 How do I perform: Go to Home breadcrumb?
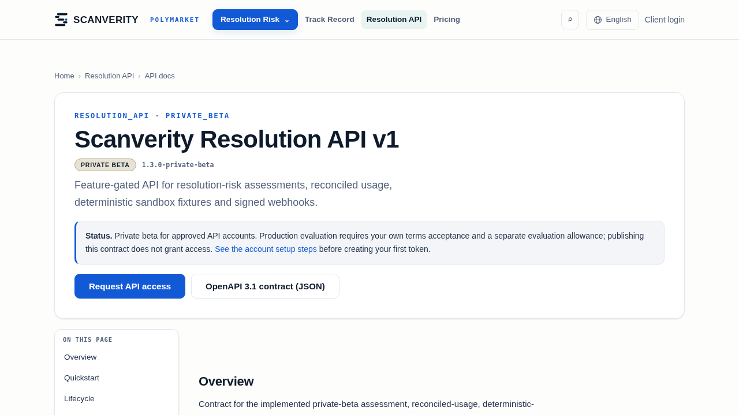tap(64, 76)
